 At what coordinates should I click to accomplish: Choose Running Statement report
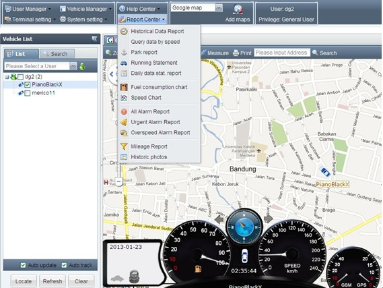pyautogui.click(x=154, y=63)
